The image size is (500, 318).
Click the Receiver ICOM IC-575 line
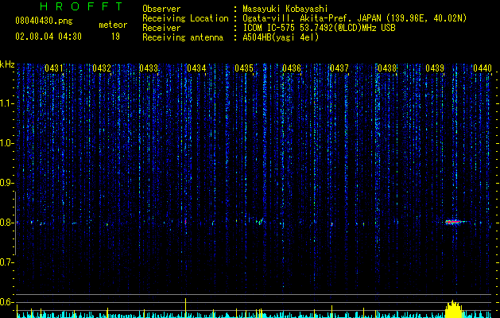pyautogui.click(x=319, y=28)
